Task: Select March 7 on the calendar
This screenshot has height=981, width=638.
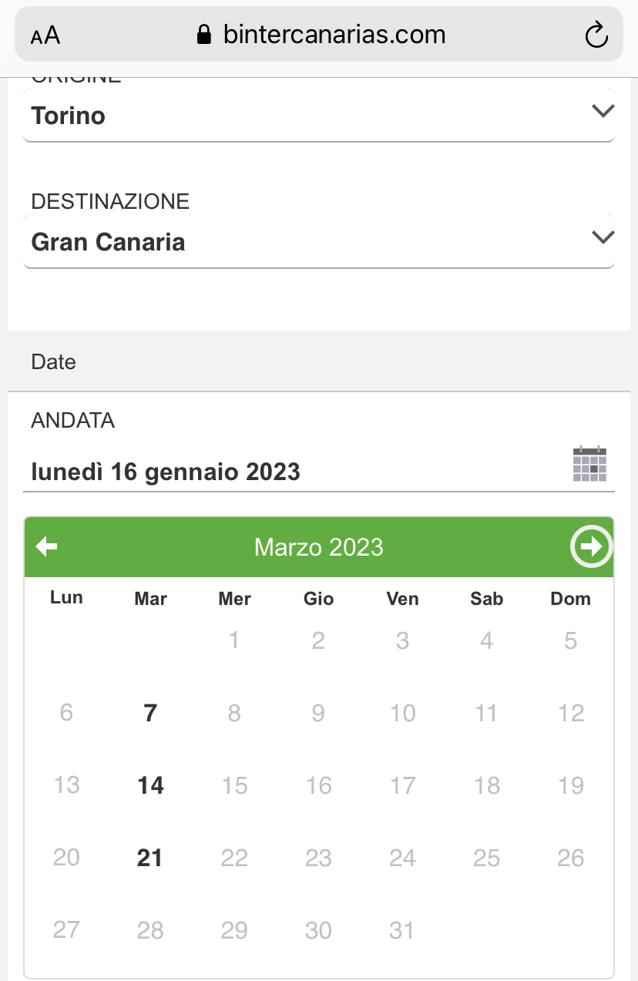Action: tap(150, 713)
